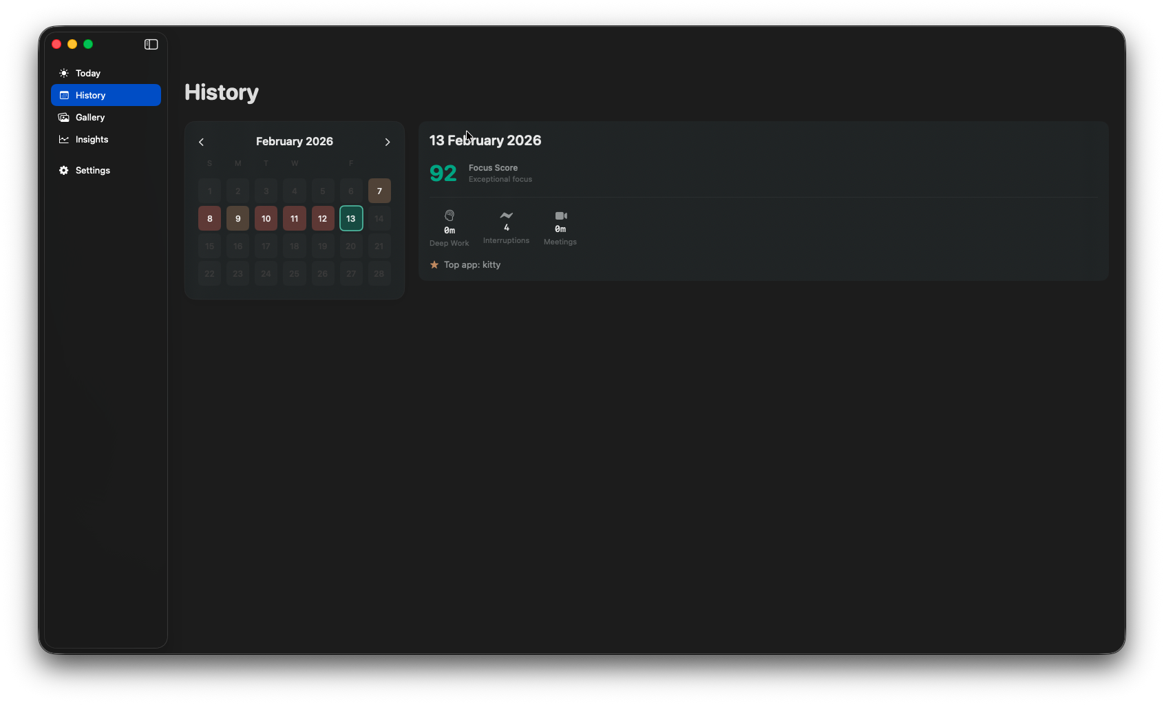This screenshot has height=705, width=1164.
Task: Open Settings with the gear icon
Action: tap(63, 170)
